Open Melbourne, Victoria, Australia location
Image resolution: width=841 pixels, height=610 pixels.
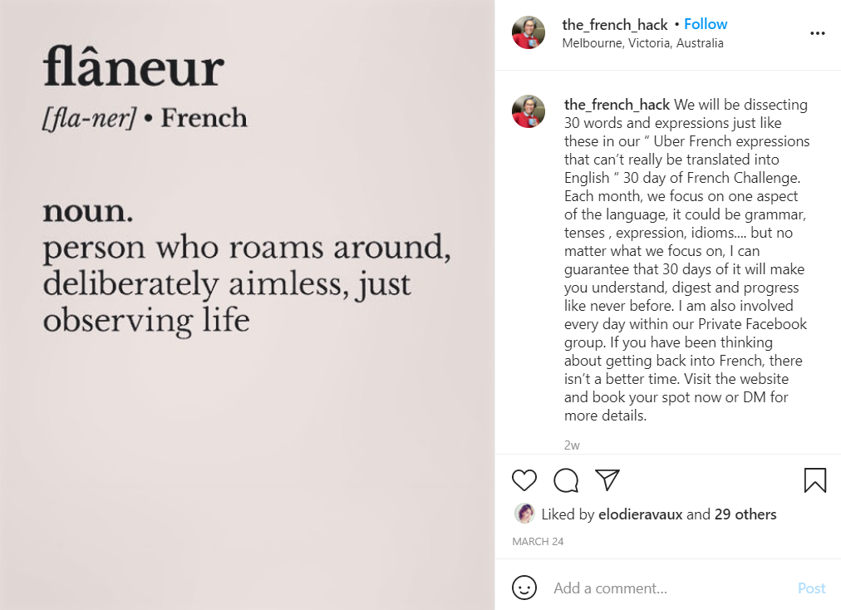(642, 43)
